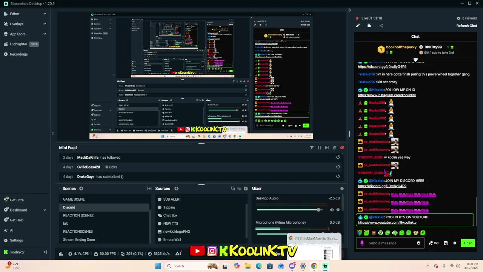483x272 pixels.
Task: Open Desktop Audio source settings gear
Action: pyautogui.click(x=338, y=210)
